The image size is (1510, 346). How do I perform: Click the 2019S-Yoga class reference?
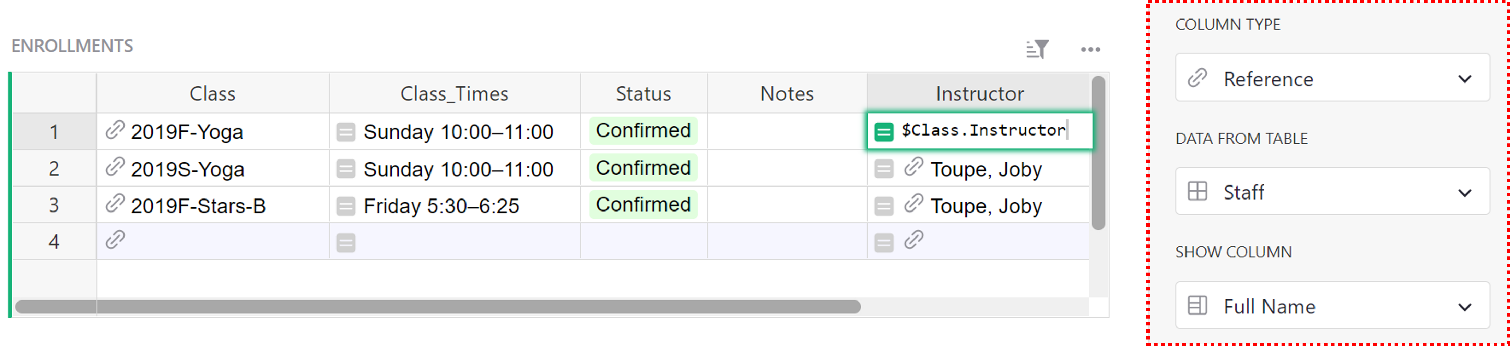(188, 169)
